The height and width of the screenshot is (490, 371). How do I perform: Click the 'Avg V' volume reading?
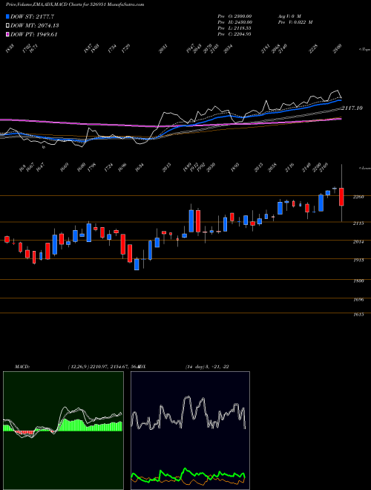[289, 16]
